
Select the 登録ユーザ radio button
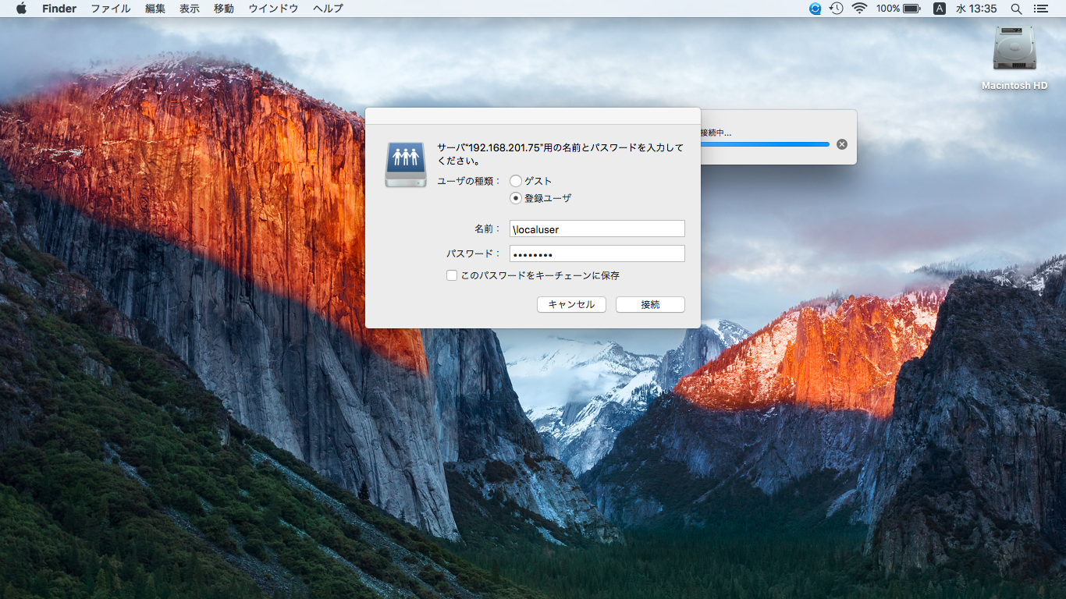coord(516,198)
